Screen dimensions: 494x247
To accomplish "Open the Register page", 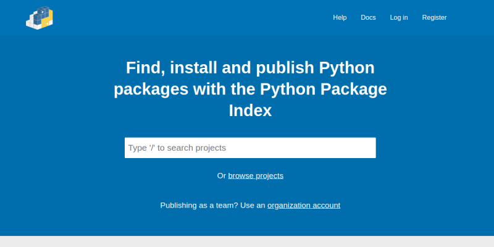I will coord(434,18).
